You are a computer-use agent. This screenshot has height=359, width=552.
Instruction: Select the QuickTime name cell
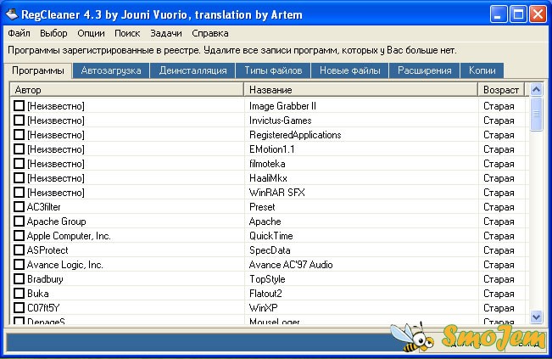[271, 236]
